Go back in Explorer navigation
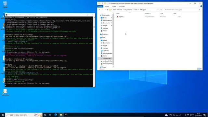The width and height of the screenshot is (208, 117). 99,10
